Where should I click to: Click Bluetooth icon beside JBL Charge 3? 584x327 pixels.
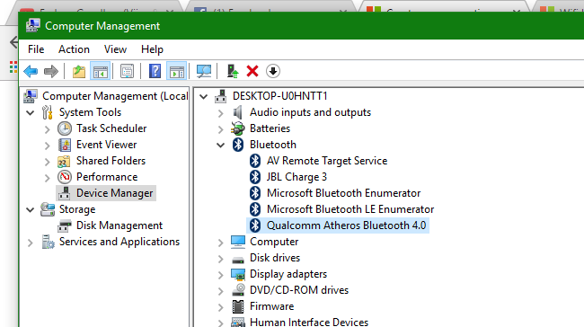click(255, 177)
